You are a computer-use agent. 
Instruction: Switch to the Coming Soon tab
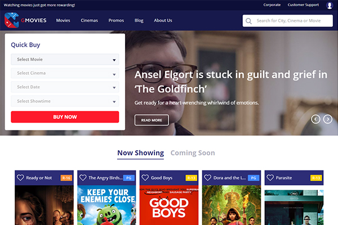(193, 153)
